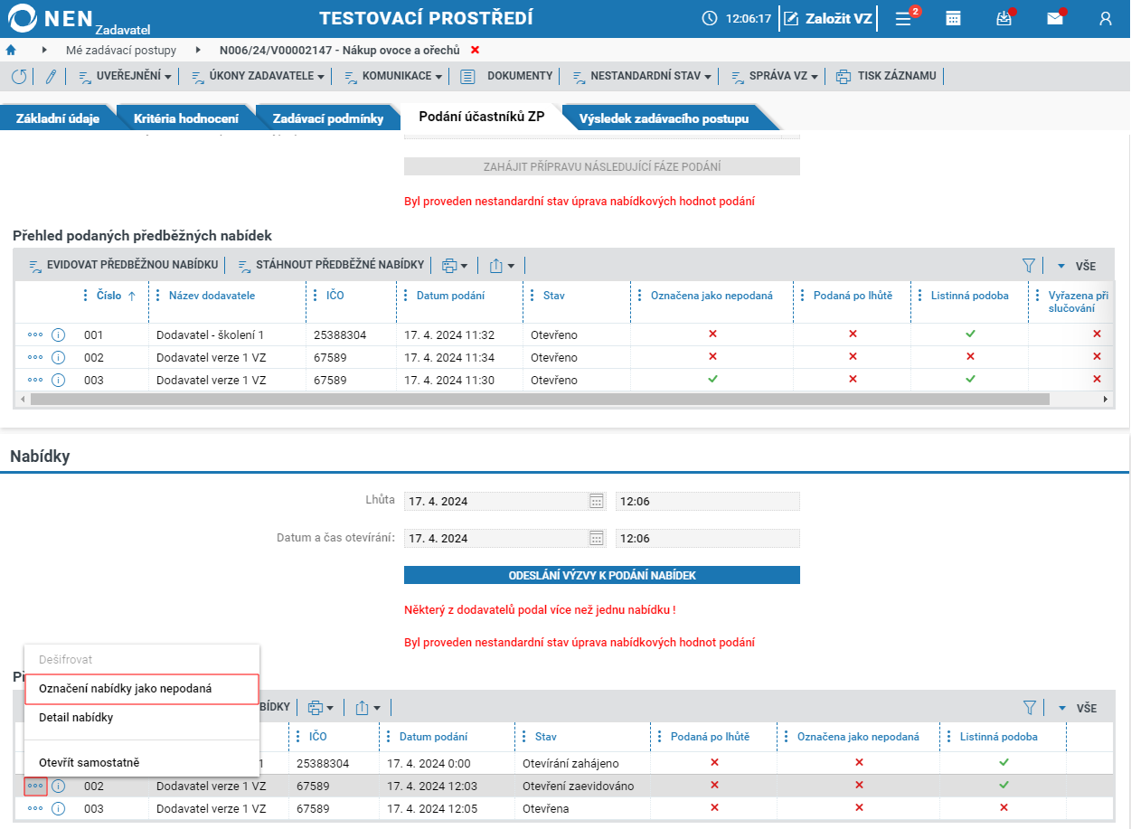Click EVIDOVAT PŘEDBĚŽNOU NABÍDKU
1131x829 pixels.
[x=124, y=265]
